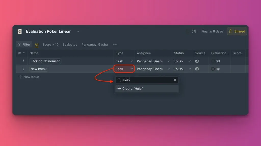This screenshot has height=146, width=261.
Task: Switch to the All tab
Action: point(37,44)
